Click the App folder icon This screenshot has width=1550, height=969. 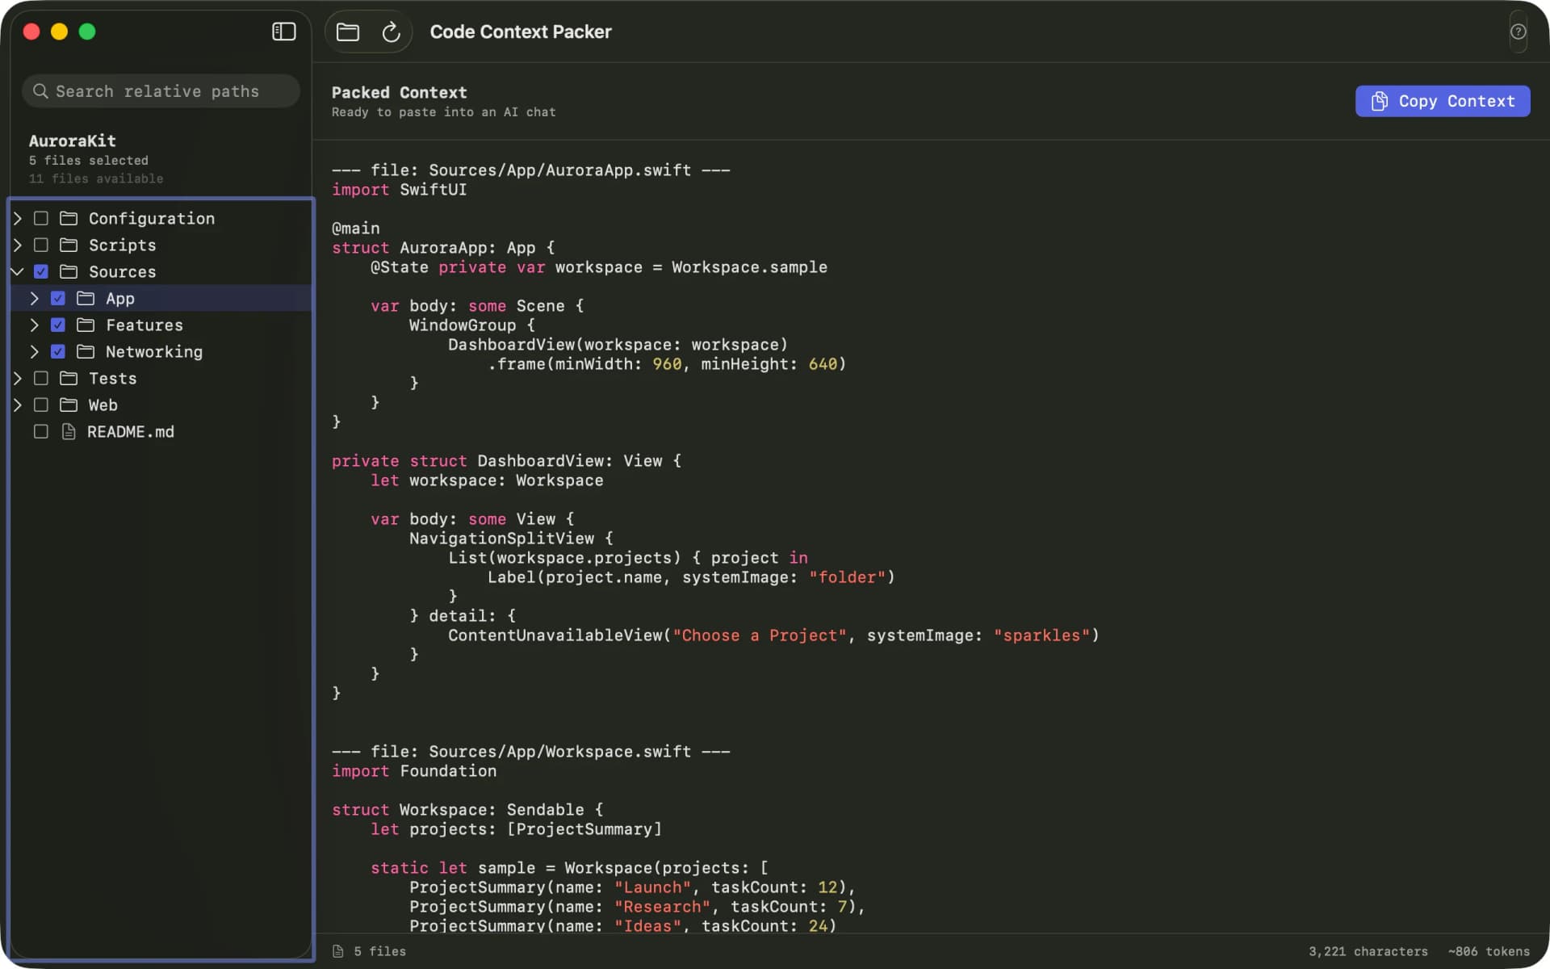tap(86, 298)
